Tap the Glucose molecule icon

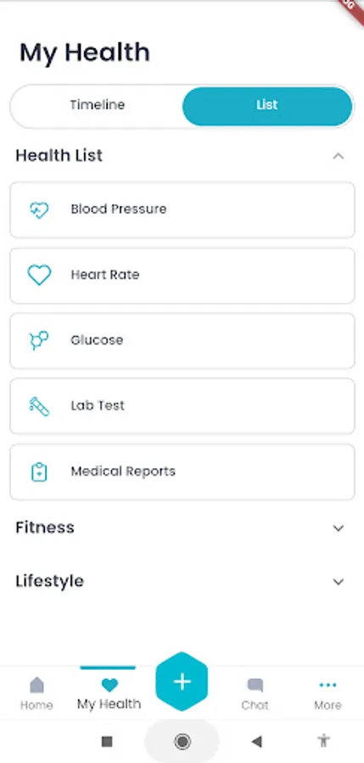pos(39,341)
